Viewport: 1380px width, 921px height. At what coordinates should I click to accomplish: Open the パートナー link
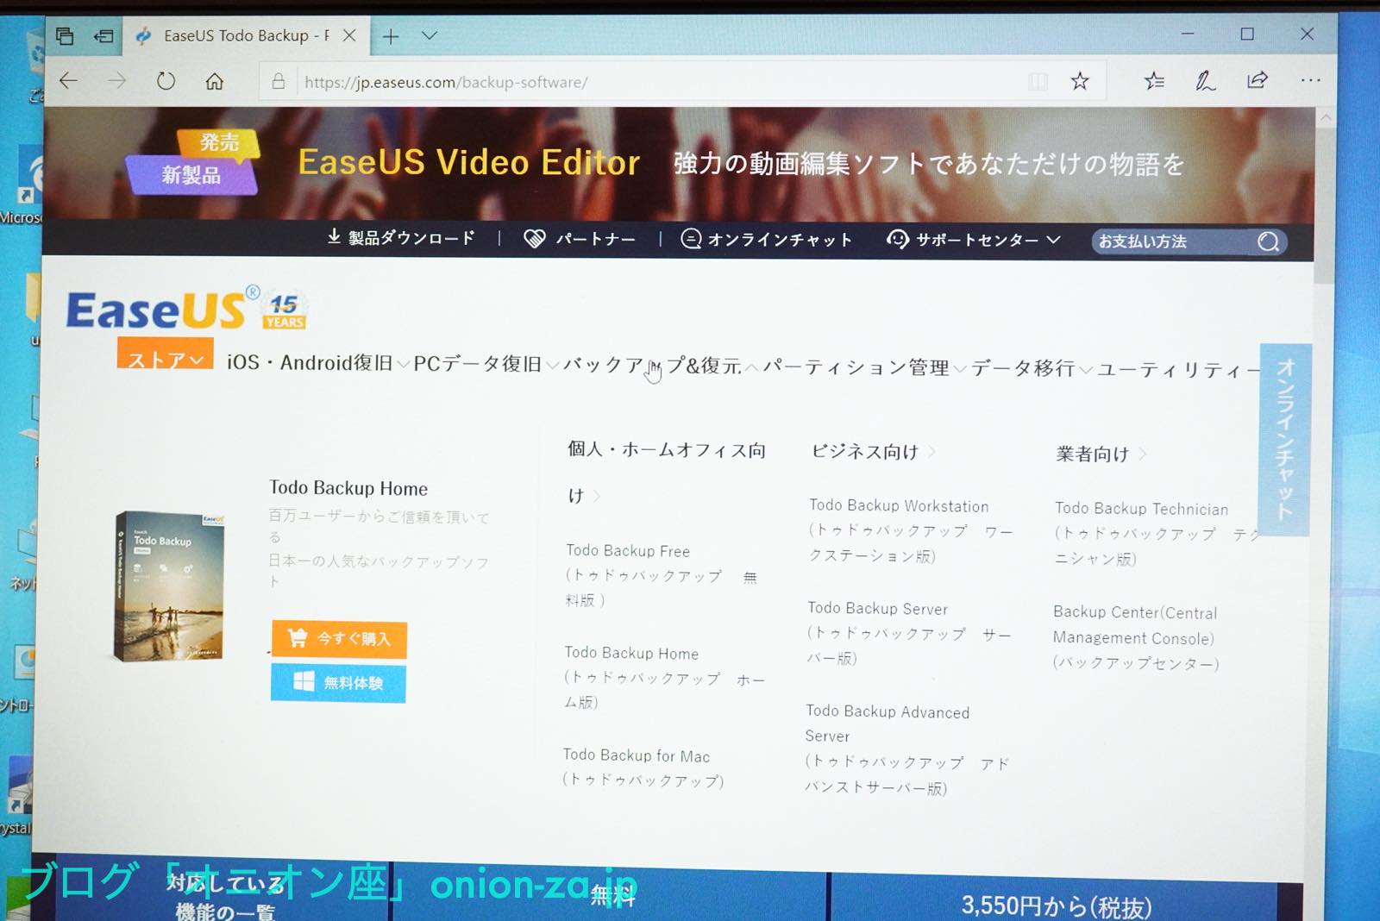[x=580, y=239]
